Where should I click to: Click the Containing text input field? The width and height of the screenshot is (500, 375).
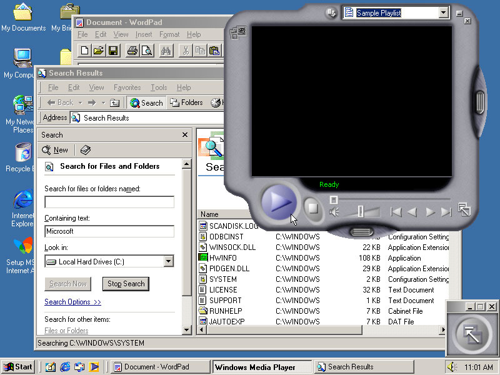pos(109,231)
